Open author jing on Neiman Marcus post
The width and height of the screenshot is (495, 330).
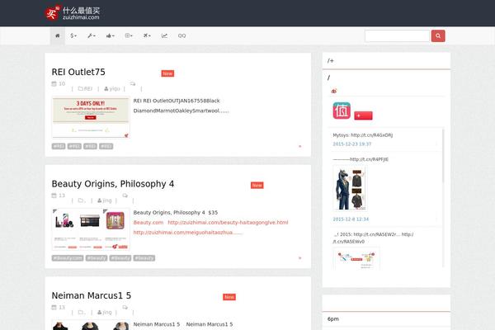105,313
